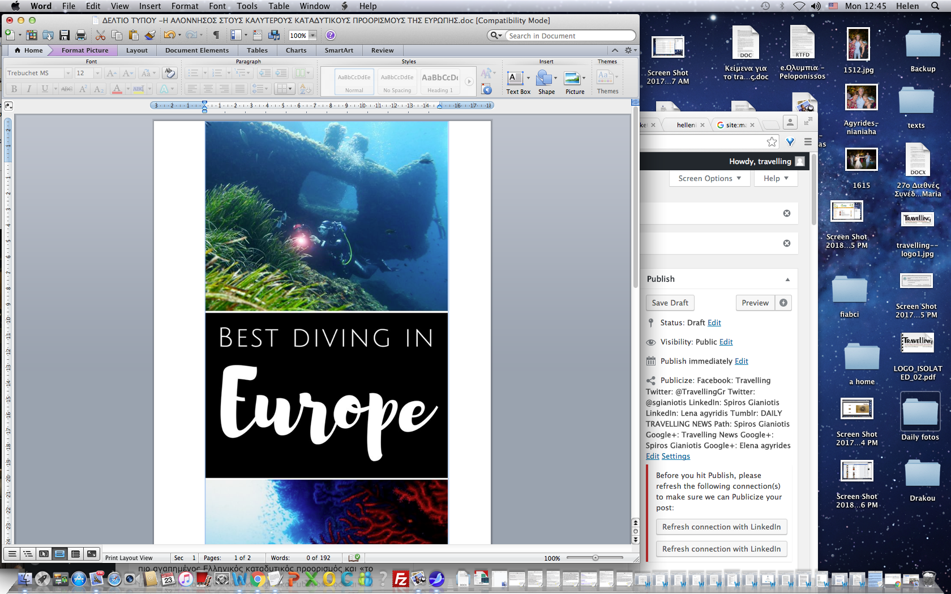This screenshot has width=951, height=594.
Task: Open the Insert menu in menu bar
Action: [150, 6]
